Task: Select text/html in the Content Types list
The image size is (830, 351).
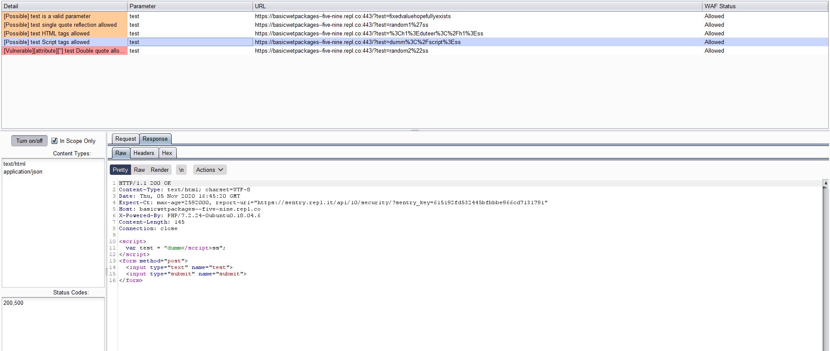Action: [x=14, y=164]
